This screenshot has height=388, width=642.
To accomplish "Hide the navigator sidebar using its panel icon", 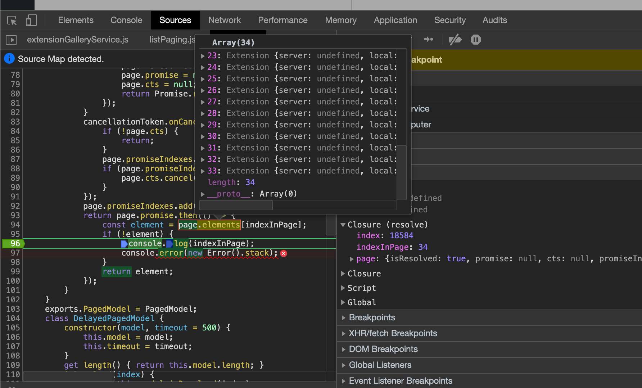I will click(11, 40).
